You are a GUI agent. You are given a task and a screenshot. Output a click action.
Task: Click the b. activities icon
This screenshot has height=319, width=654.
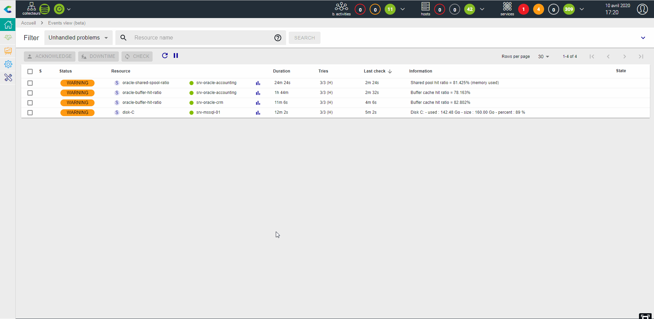pyautogui.click(x=341, y=9)
